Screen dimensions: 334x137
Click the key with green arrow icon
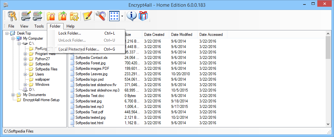click(38, 16)
